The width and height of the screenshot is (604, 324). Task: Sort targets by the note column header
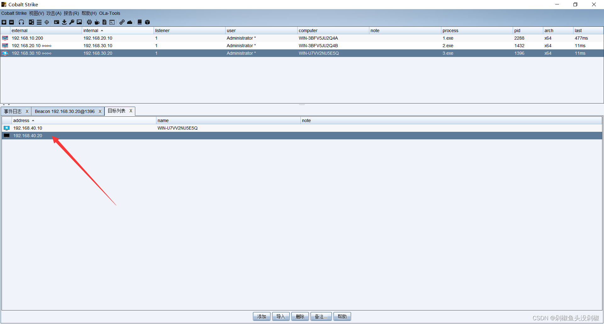(451, 120)
